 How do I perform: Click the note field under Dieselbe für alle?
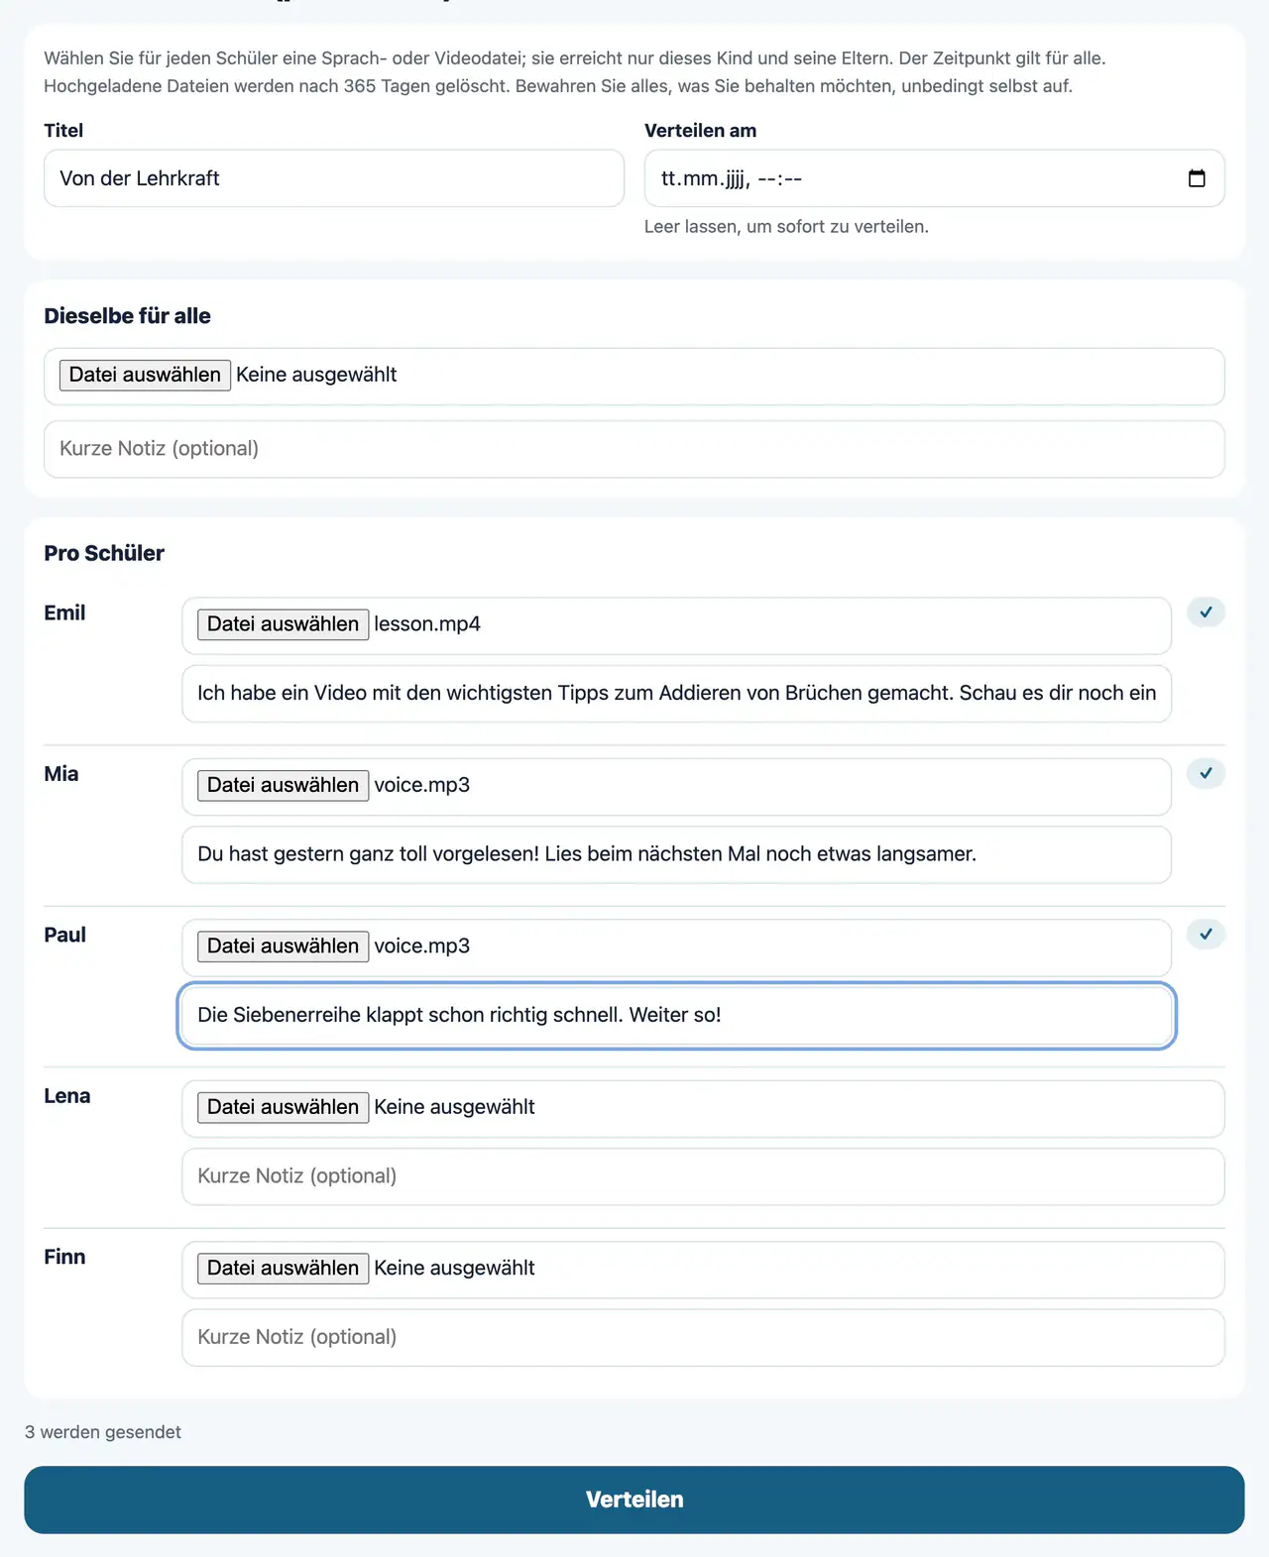click(x=634, y=449)
